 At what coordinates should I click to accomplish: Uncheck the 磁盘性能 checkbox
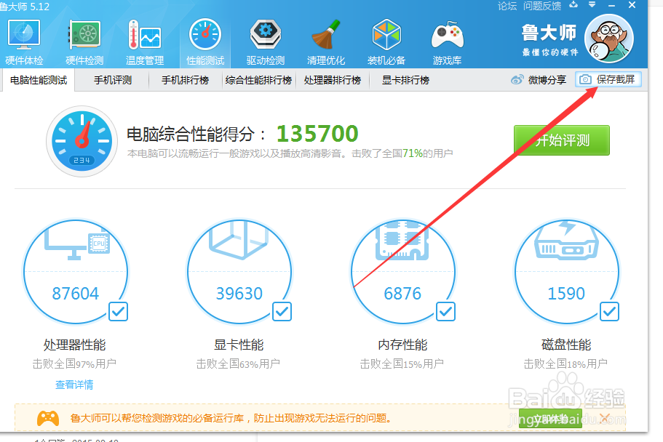(x=609, y=312)
